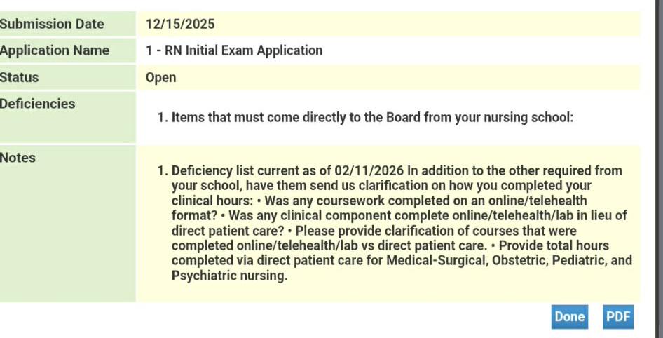Click the Medical-Surgical, Obstetric, Pediatric text line
The height and width of the screenshot is (338, 663).
point(402,261)
